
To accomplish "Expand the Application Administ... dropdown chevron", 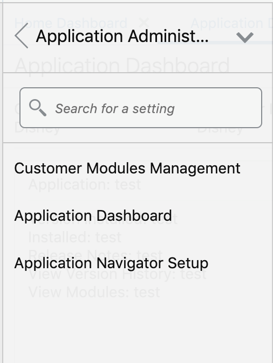I will [x=245, y=38].
